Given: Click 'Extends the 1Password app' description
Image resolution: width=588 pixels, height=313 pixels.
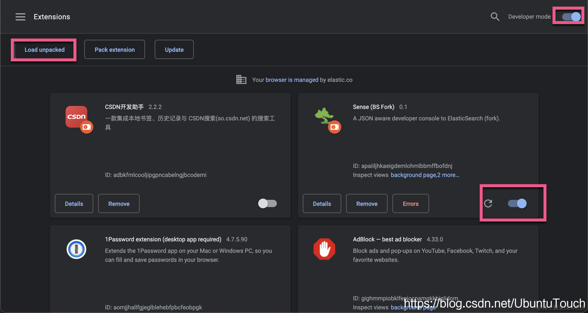Looking at the screenshot, I should point(188,255).
